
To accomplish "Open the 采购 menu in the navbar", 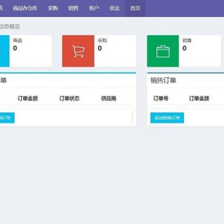I will [x=53, y=8].
